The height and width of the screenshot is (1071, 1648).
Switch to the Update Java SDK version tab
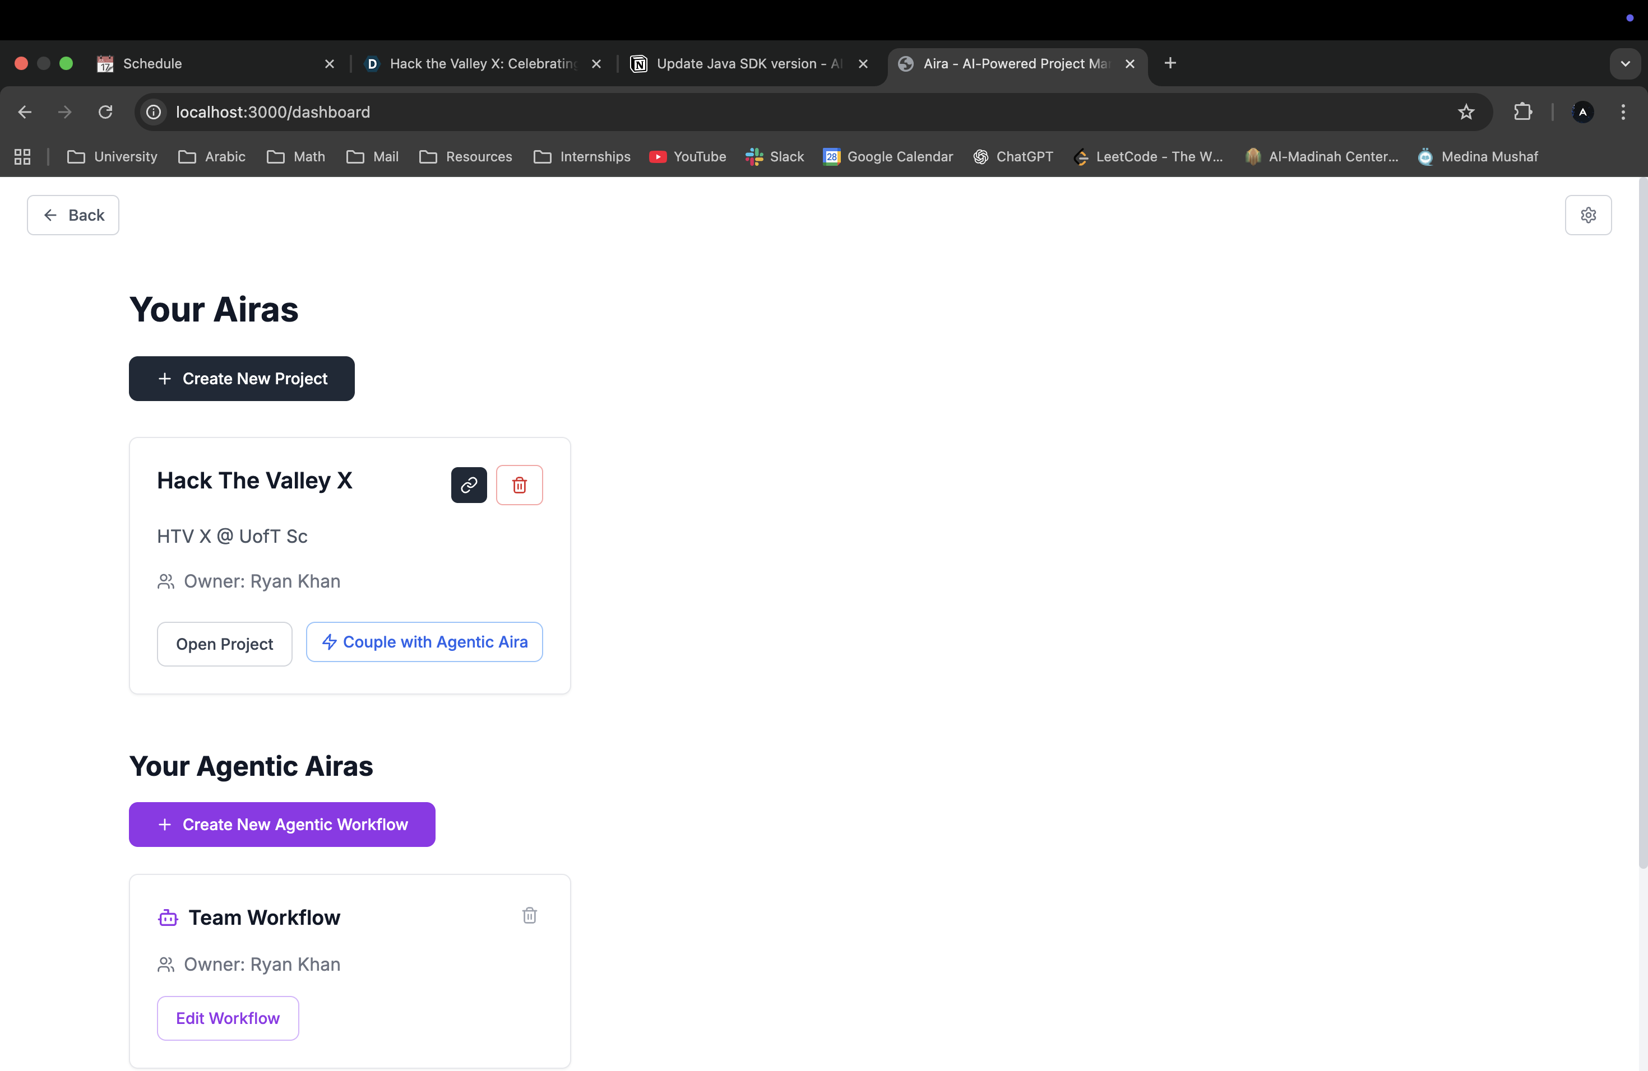pos(741,64)
